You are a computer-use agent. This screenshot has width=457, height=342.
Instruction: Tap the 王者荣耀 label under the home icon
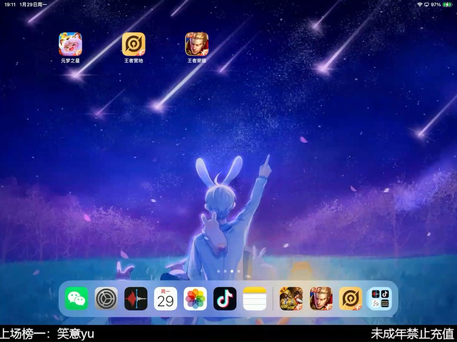[x=197, y=60]
